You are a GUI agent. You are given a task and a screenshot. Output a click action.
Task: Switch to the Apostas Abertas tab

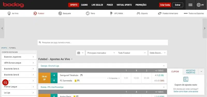pos(190,72)
